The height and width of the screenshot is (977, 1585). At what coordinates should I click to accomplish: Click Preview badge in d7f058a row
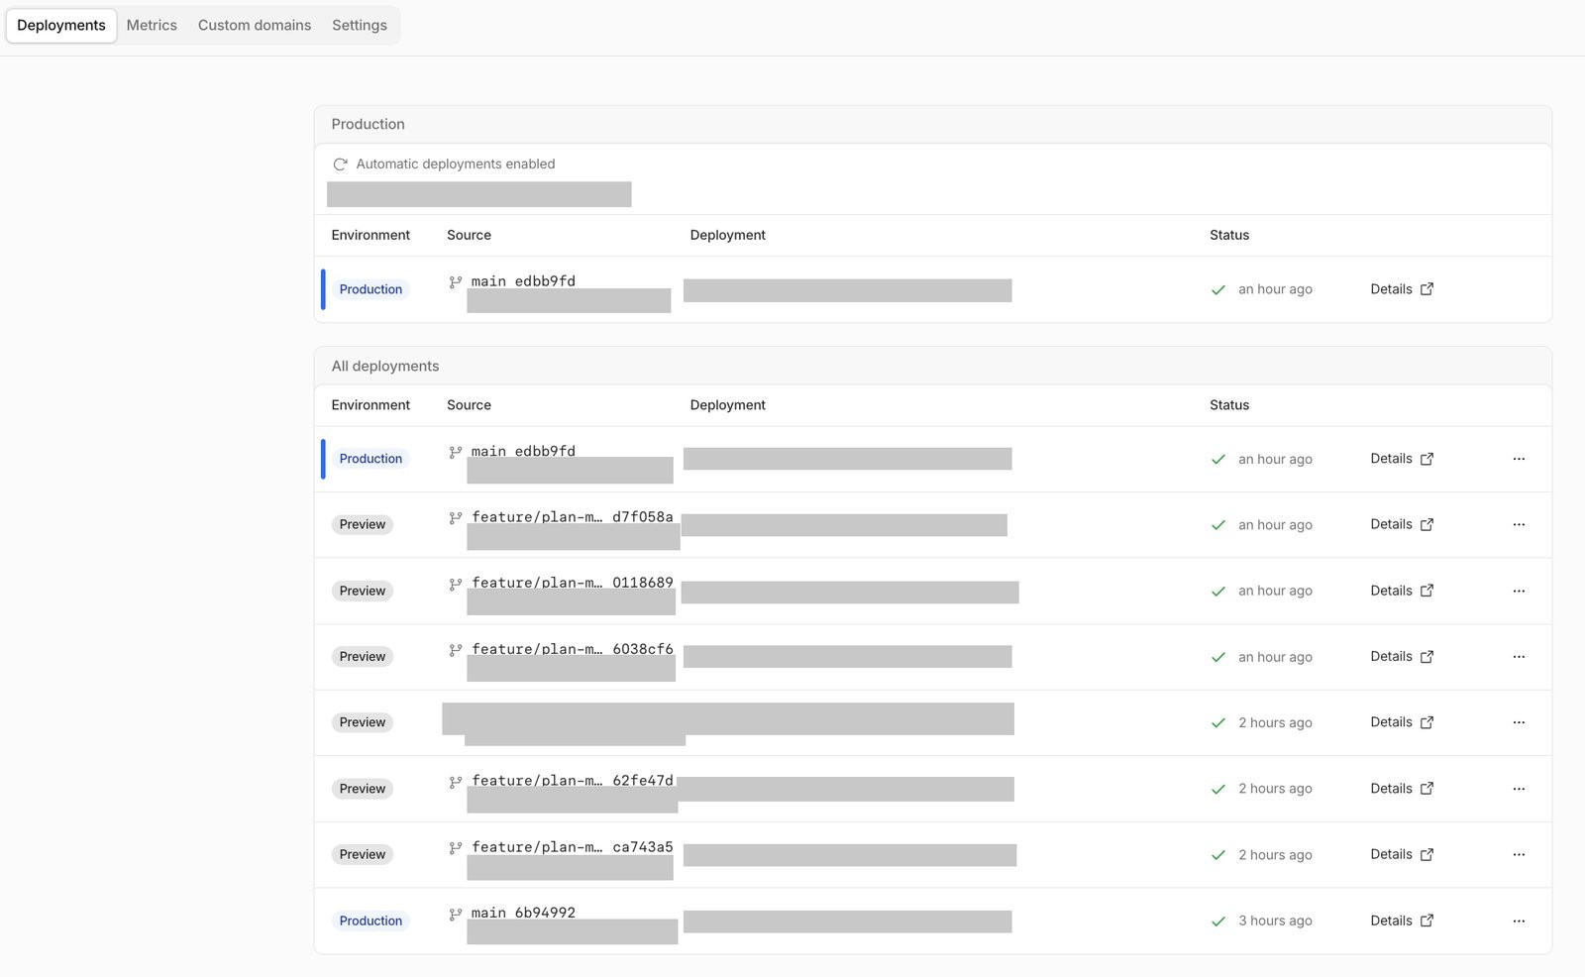point(363,524)
